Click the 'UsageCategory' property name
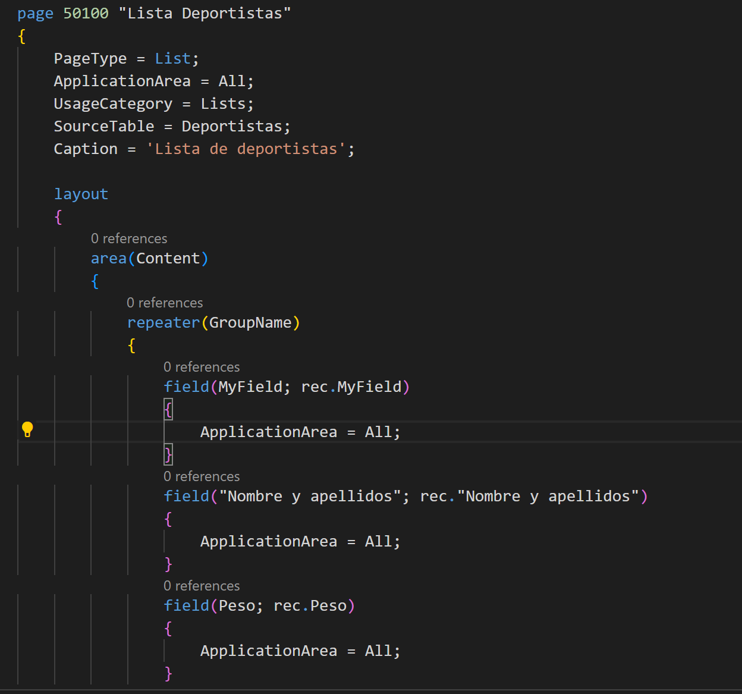Viewport: 742px width, 694px height. click(113, 104)
